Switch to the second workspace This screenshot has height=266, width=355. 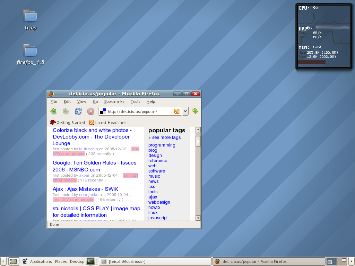(x=343, y=261)
